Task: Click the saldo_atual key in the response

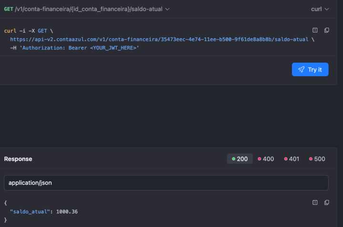Action: (30, 211)
